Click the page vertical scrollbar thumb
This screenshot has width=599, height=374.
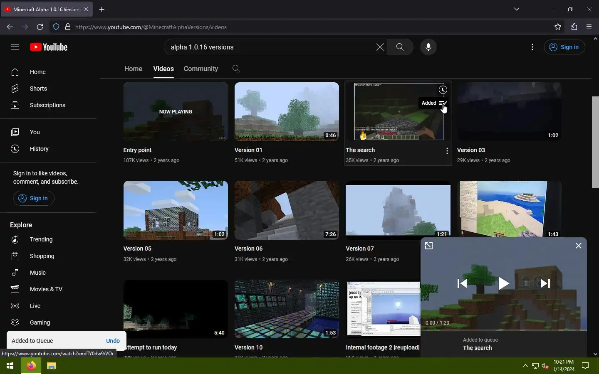tap(595, 142)
